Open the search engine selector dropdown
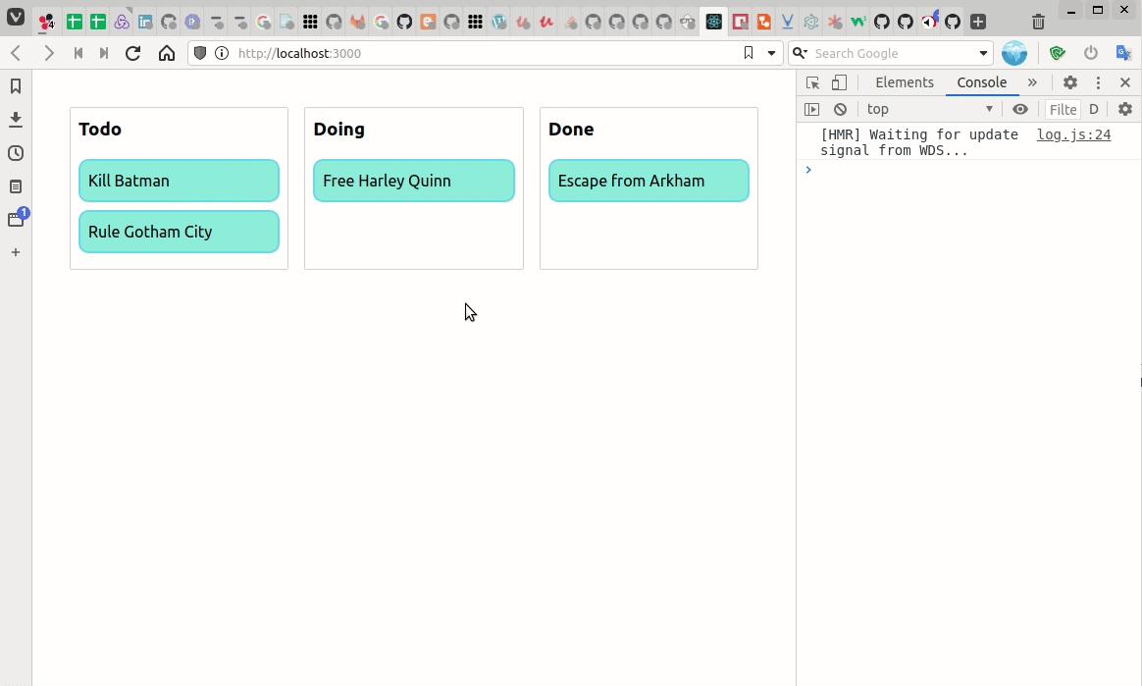The width and height of the screenshot is (1142, 686). [800, 53]
